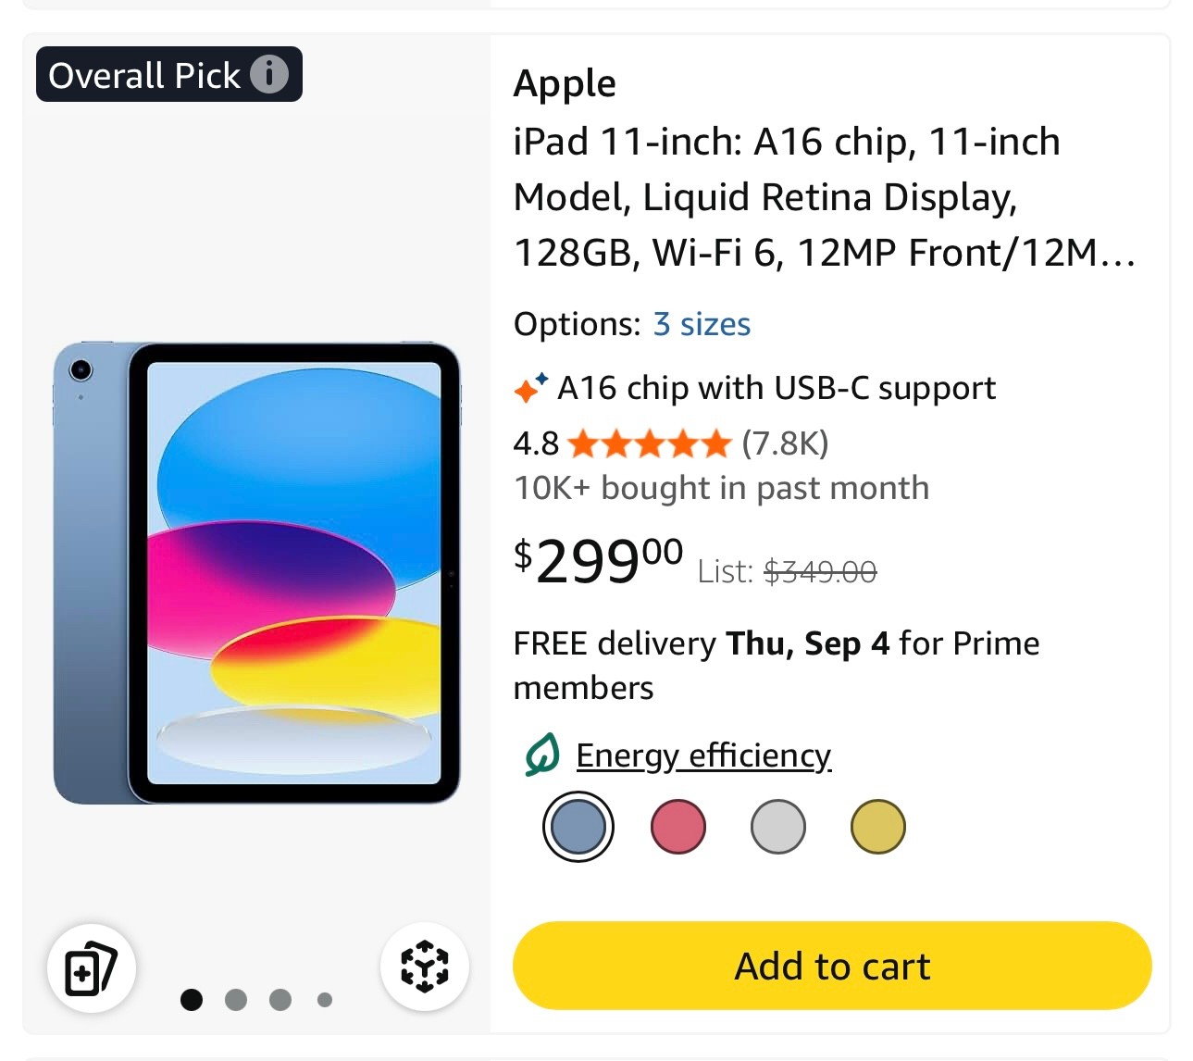Jump to the fourth carousel dot
This screenshot has height=1061, width=1193.
tap(325, 1000)
